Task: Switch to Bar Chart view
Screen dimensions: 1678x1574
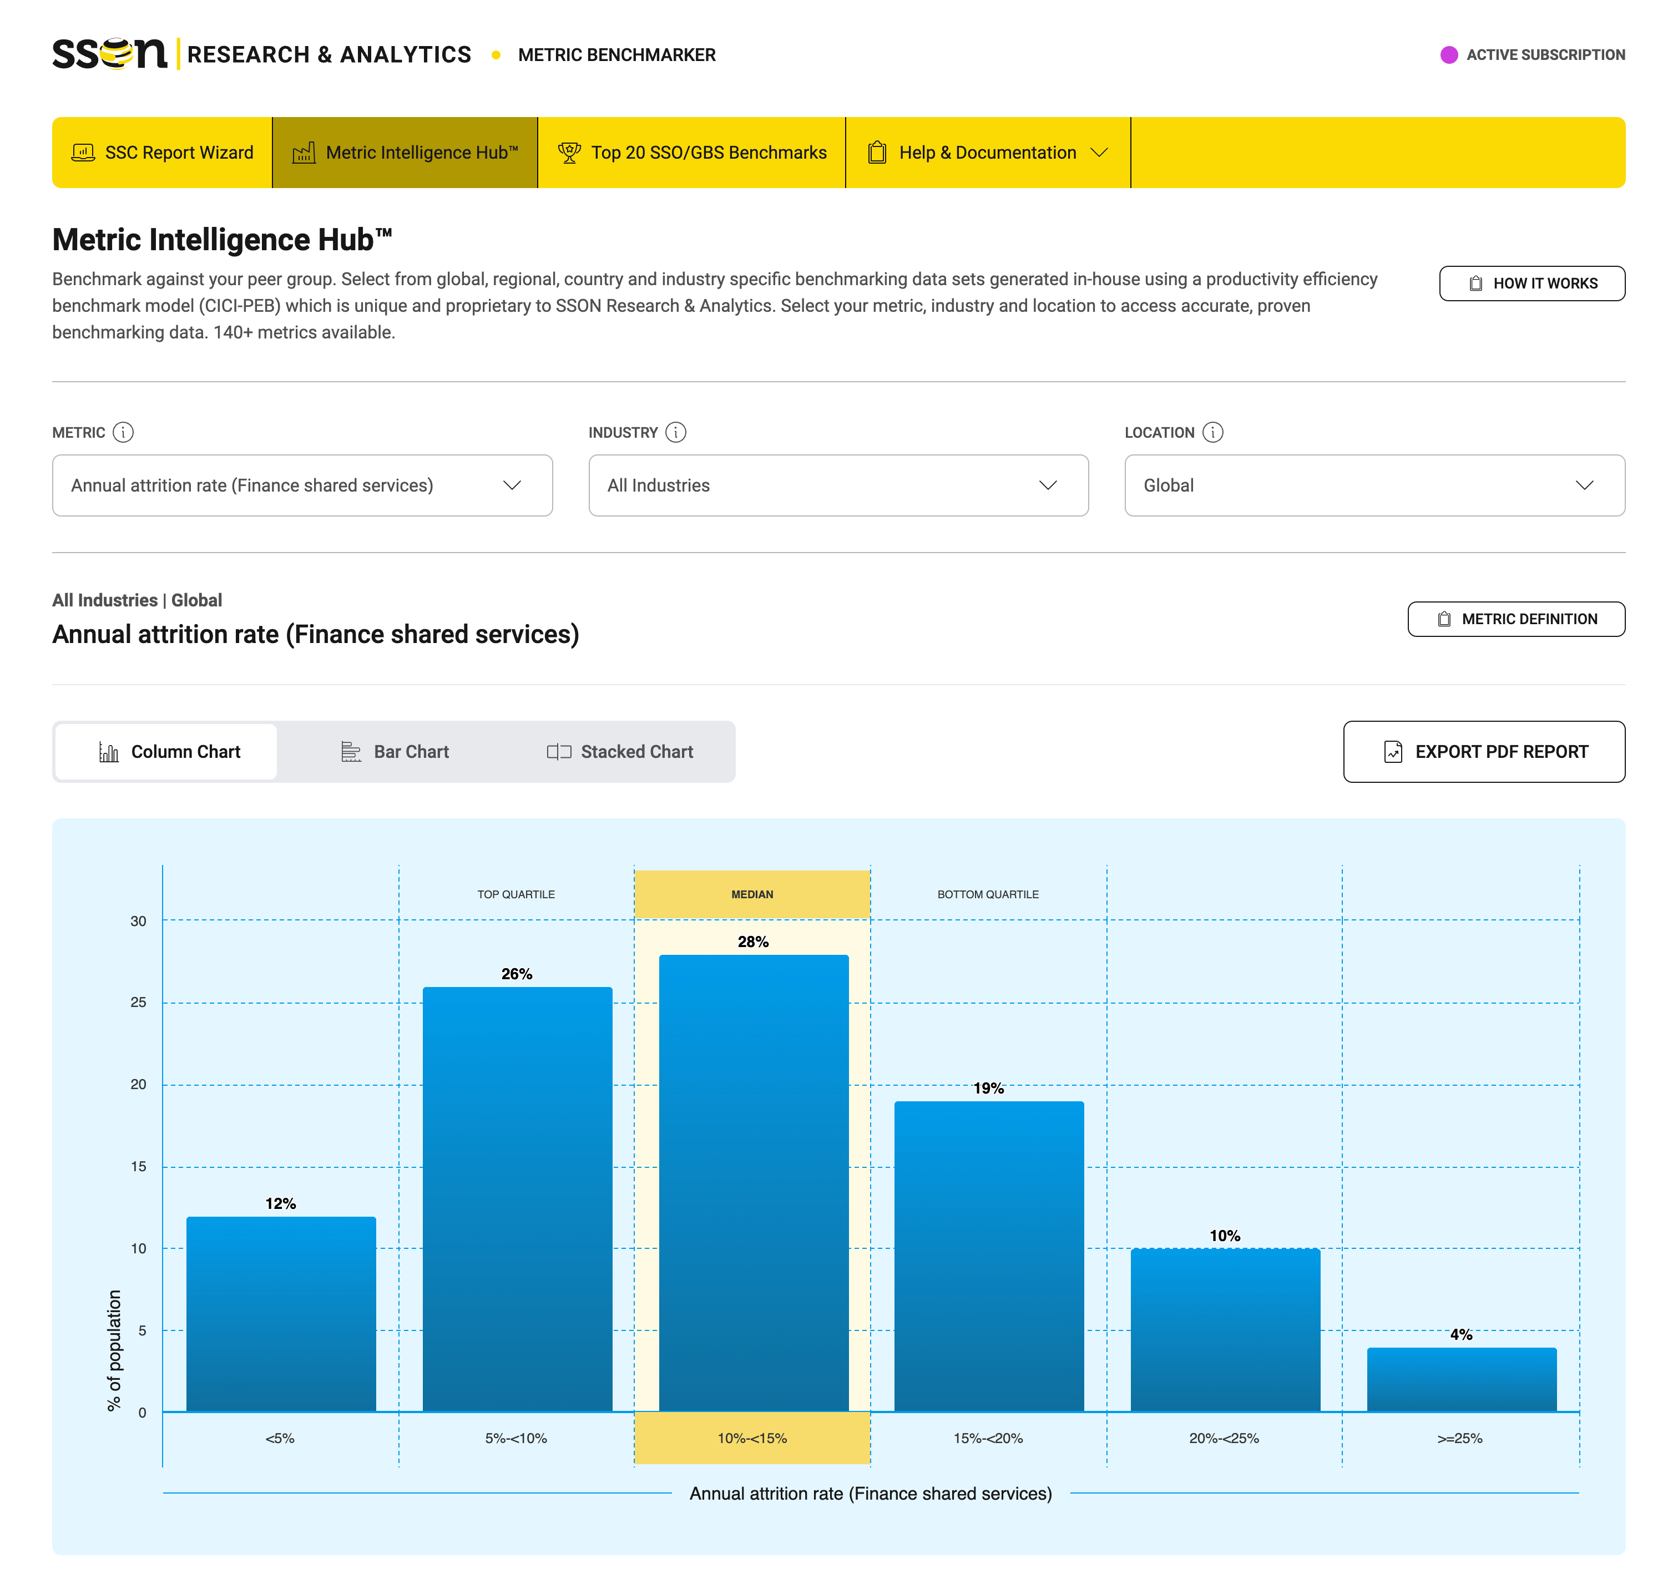Action: pos(394,752)
